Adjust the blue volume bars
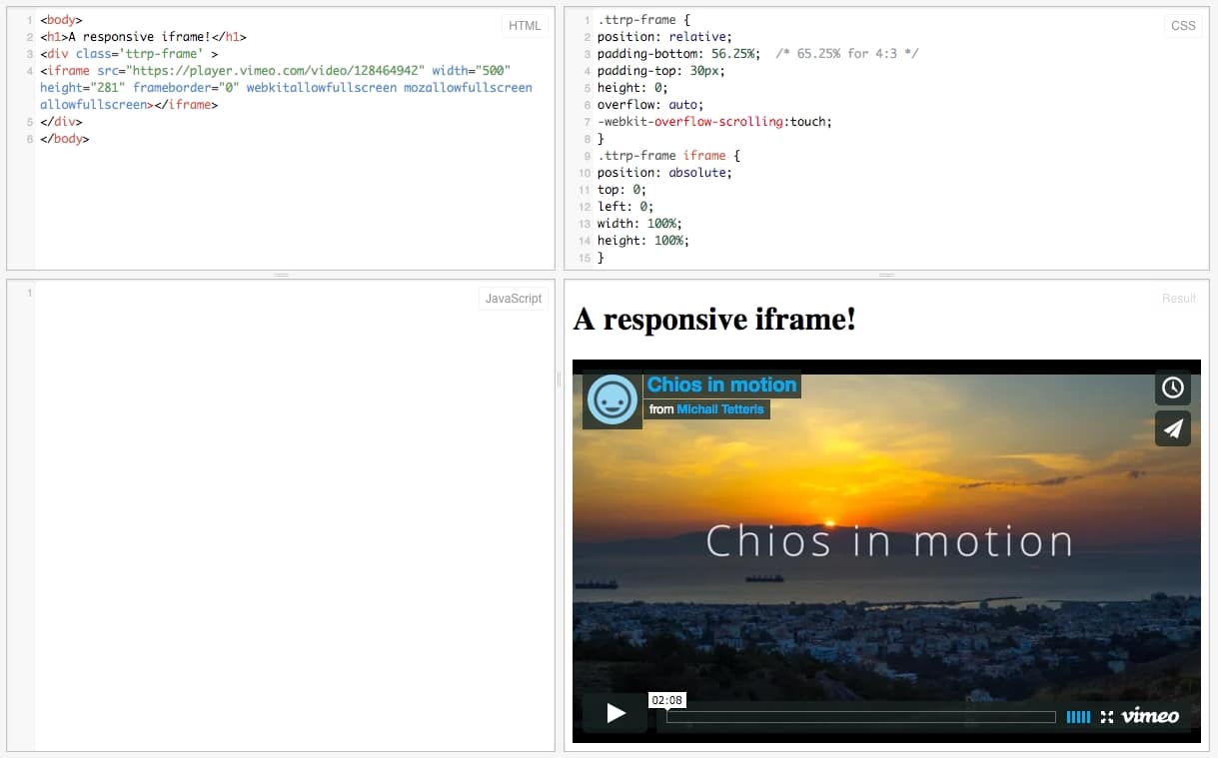This screenshot has height=758, width=1218. (x=1078, y=716)
